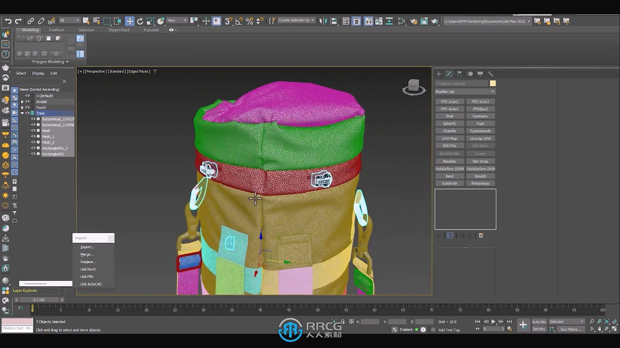Viewport: 620px width, 348px height.
Task: Apply the Retopology modifier button
Action: (x=480, y=183)
